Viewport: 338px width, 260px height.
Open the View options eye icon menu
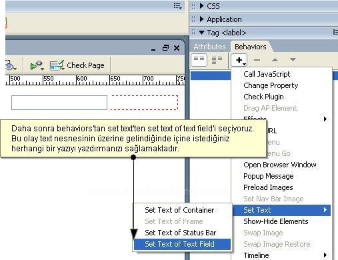[11, 65]
